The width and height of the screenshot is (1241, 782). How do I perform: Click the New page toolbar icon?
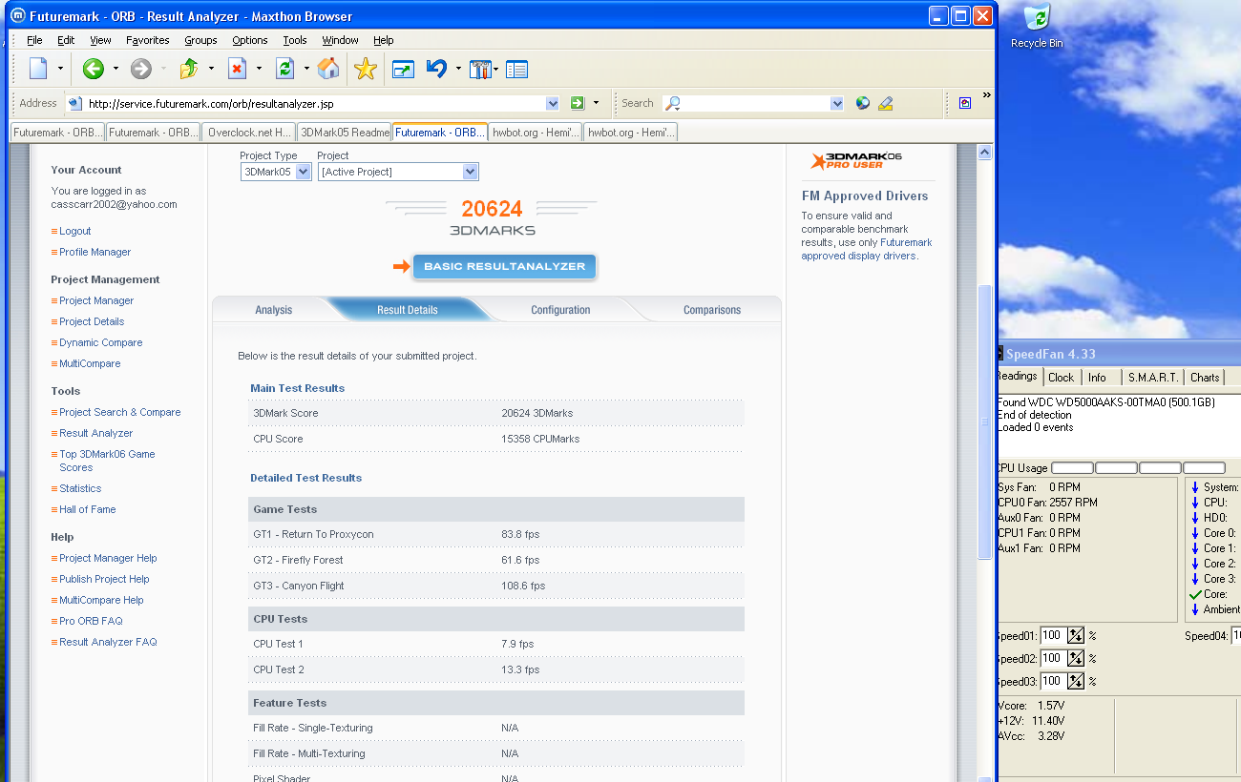38,69
